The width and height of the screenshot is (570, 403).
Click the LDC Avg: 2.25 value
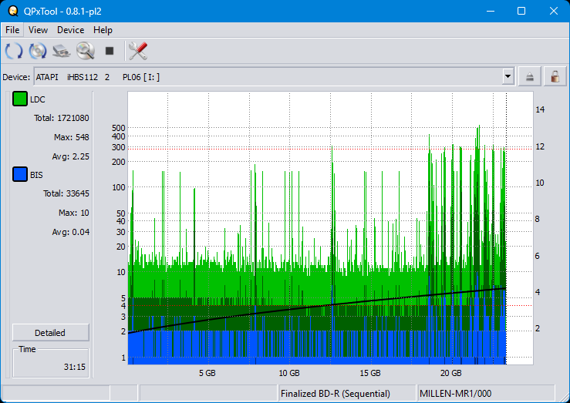point(70,156)
